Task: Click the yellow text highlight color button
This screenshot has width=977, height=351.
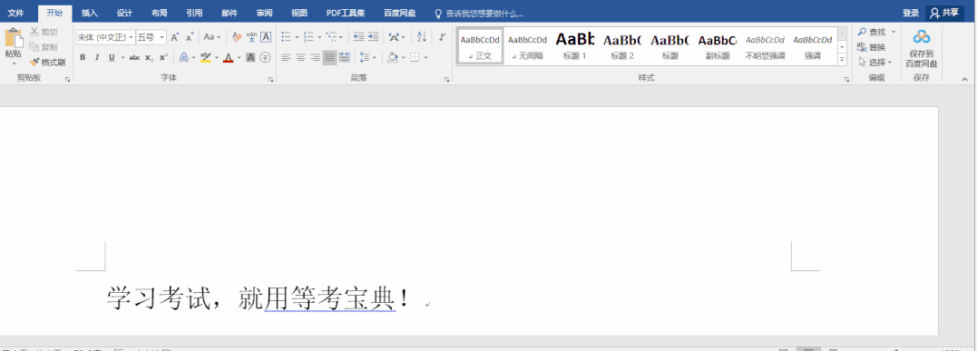Action: coord(205,57)
